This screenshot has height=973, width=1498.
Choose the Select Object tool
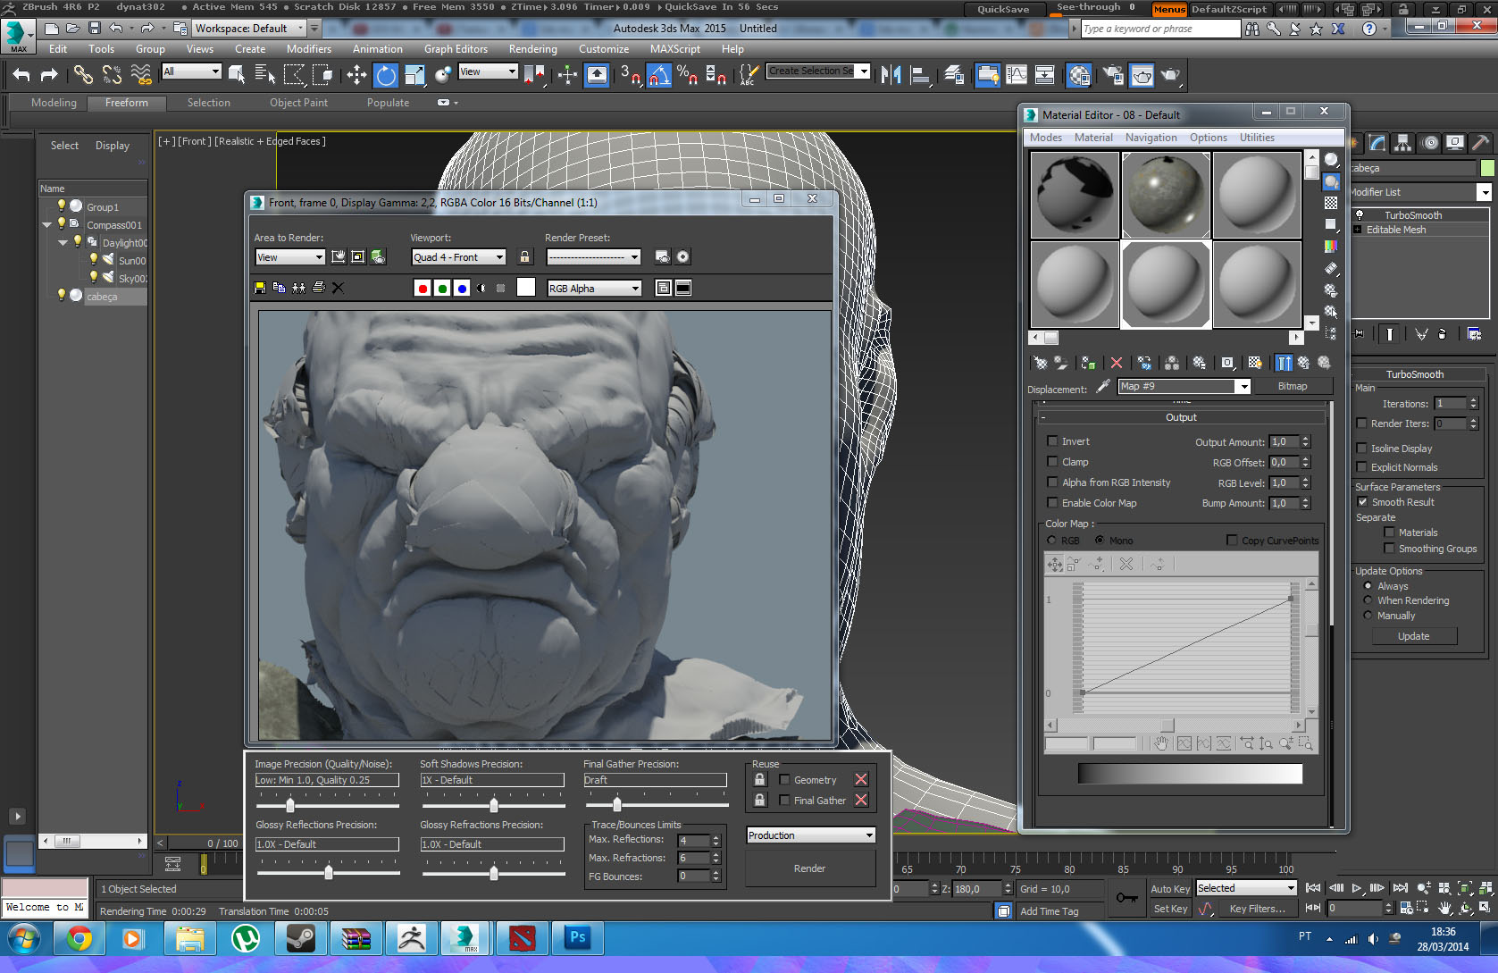237,75
